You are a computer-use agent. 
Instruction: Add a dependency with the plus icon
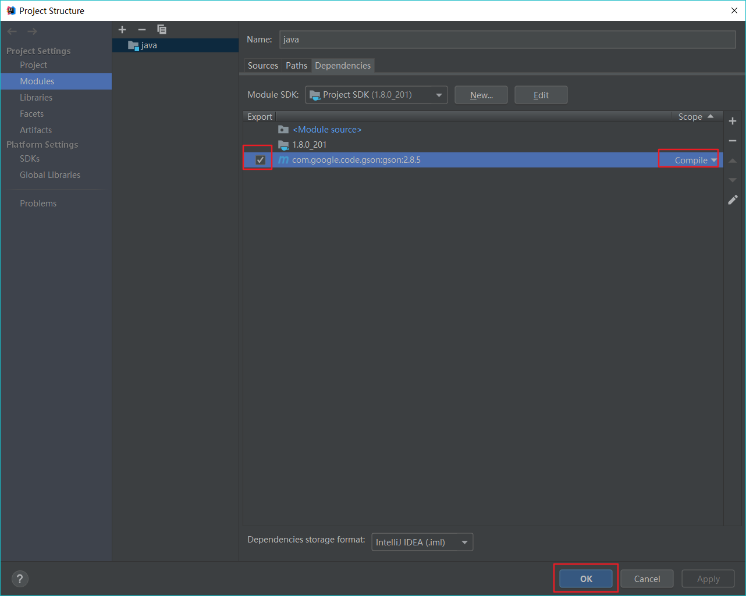pos(733,121)
